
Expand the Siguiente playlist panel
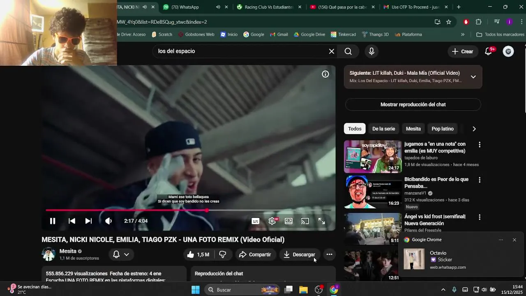click(473, 77)
